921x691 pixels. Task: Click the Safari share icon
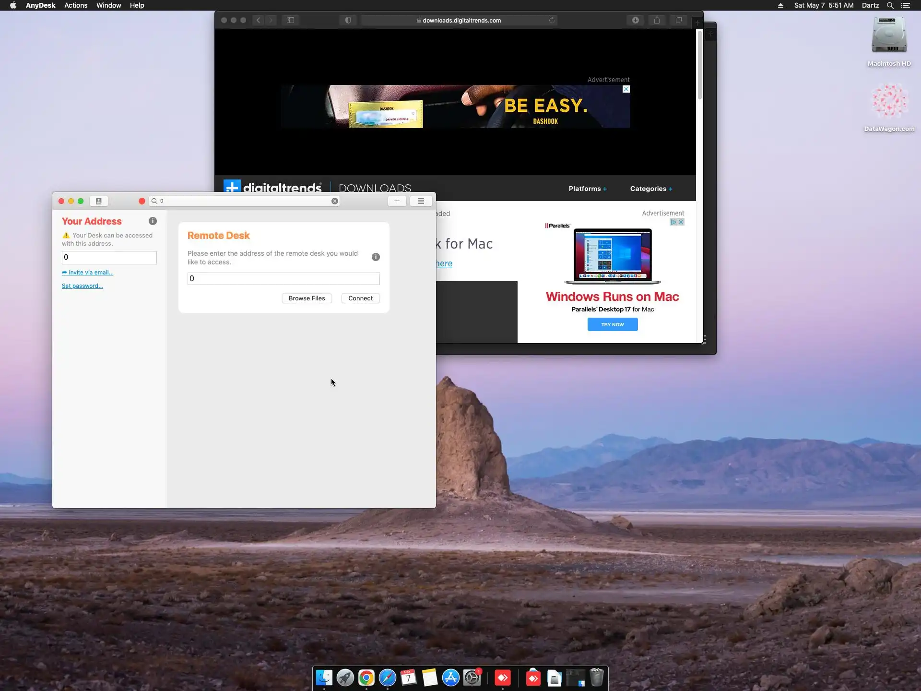point(657,20)
